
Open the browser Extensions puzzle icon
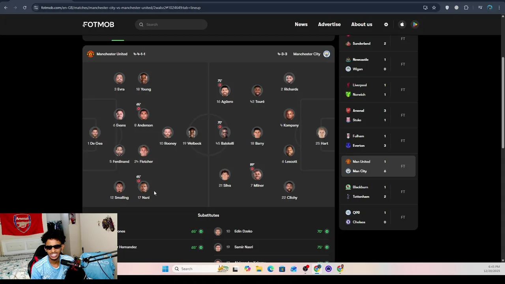(466, 7)
